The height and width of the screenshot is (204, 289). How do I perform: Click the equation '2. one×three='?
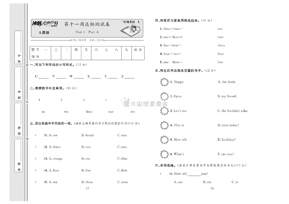point(171,37)
